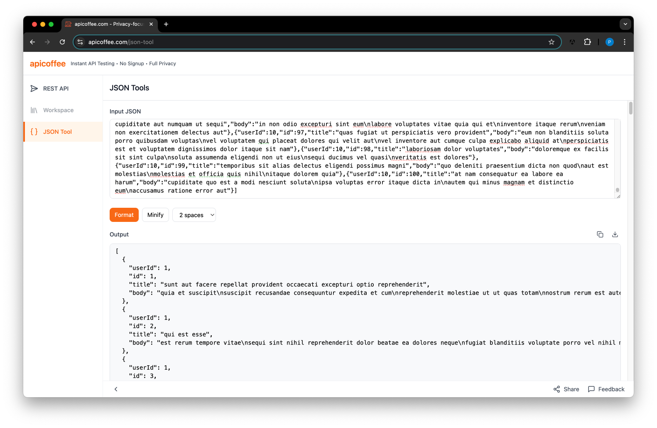
Task: Copy the output with the copy icon
Action: point(600,234)
